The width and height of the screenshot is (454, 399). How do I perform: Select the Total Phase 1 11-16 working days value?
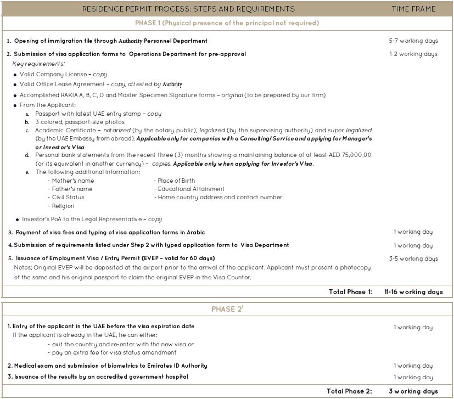pos(413,292)
